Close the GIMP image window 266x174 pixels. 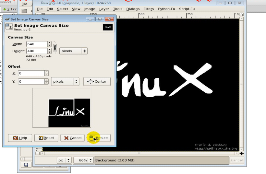tap(239, 3)
